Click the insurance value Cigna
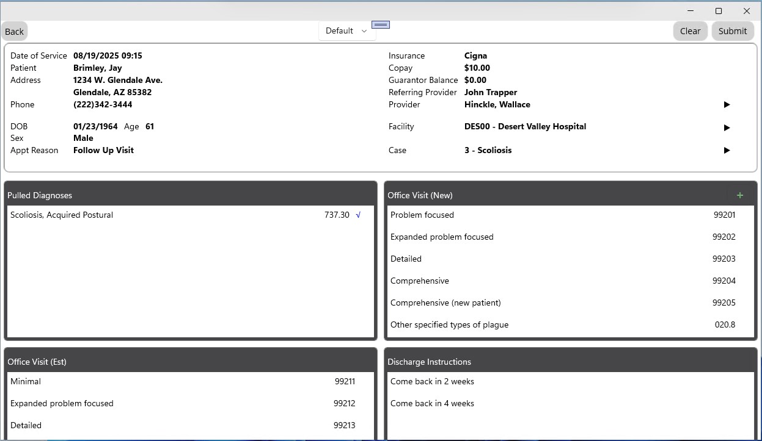762x441 pixels. click(x=475, y=56)
